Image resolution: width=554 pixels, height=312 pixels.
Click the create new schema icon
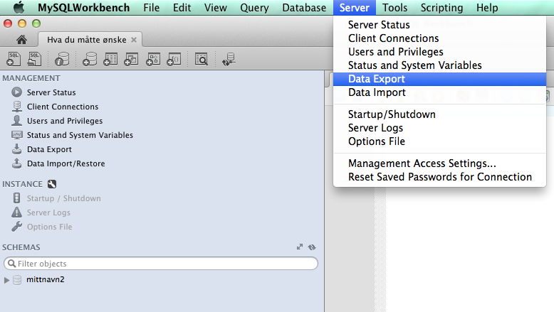pyautogui.click(x=90, y=59)
